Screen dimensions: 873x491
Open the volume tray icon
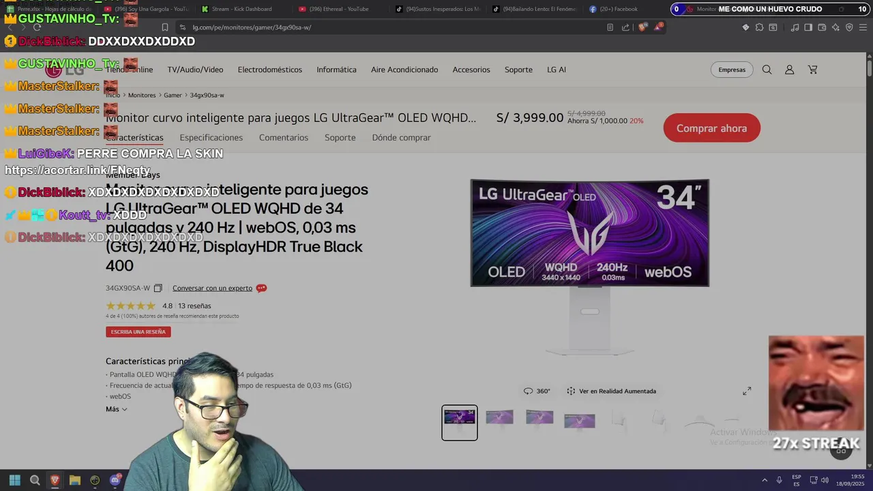point(825,480)
